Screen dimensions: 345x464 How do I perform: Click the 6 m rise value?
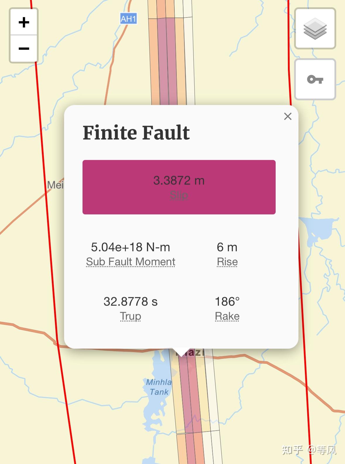pos(227,247)
